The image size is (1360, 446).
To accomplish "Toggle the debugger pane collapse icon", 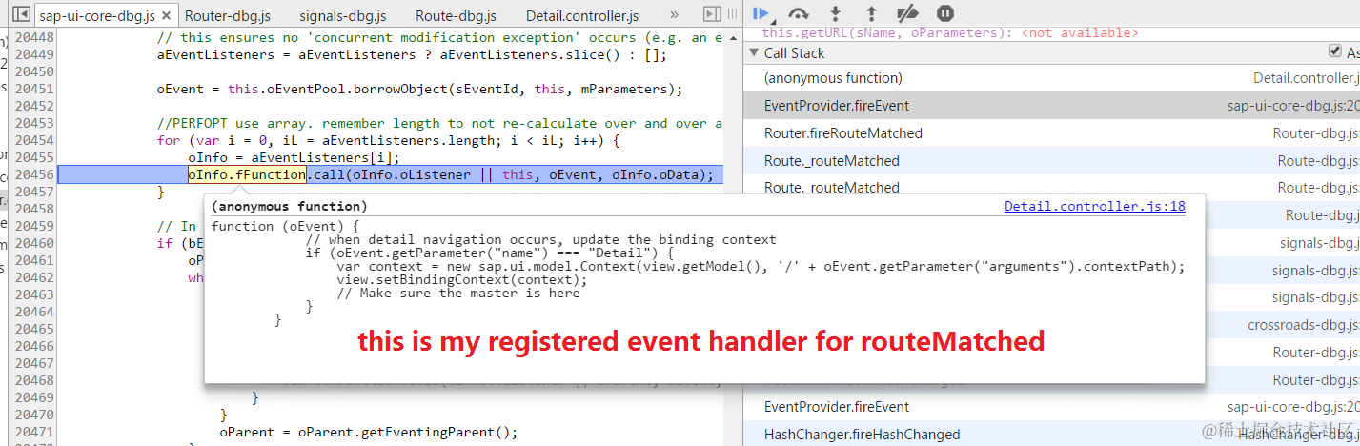I will coord(711,14).
